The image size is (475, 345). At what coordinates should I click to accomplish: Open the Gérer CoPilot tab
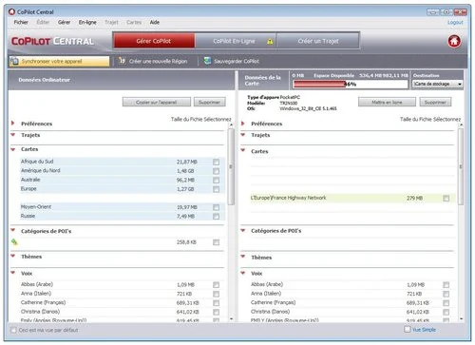point(154,41)
